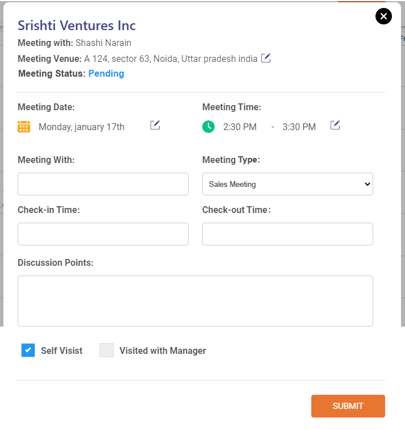Click the Srishti Ventures Inc title
405x430 pixels.
[x=77, y=26]
